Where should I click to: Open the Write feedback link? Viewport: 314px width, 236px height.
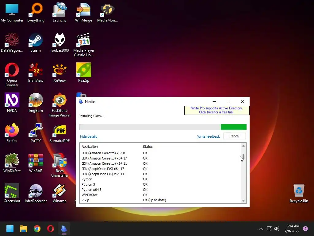(x=209, y=136)
